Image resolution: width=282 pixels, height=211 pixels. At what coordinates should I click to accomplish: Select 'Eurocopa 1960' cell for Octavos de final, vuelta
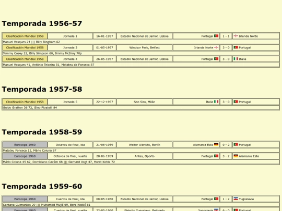(x=25, y=156)
